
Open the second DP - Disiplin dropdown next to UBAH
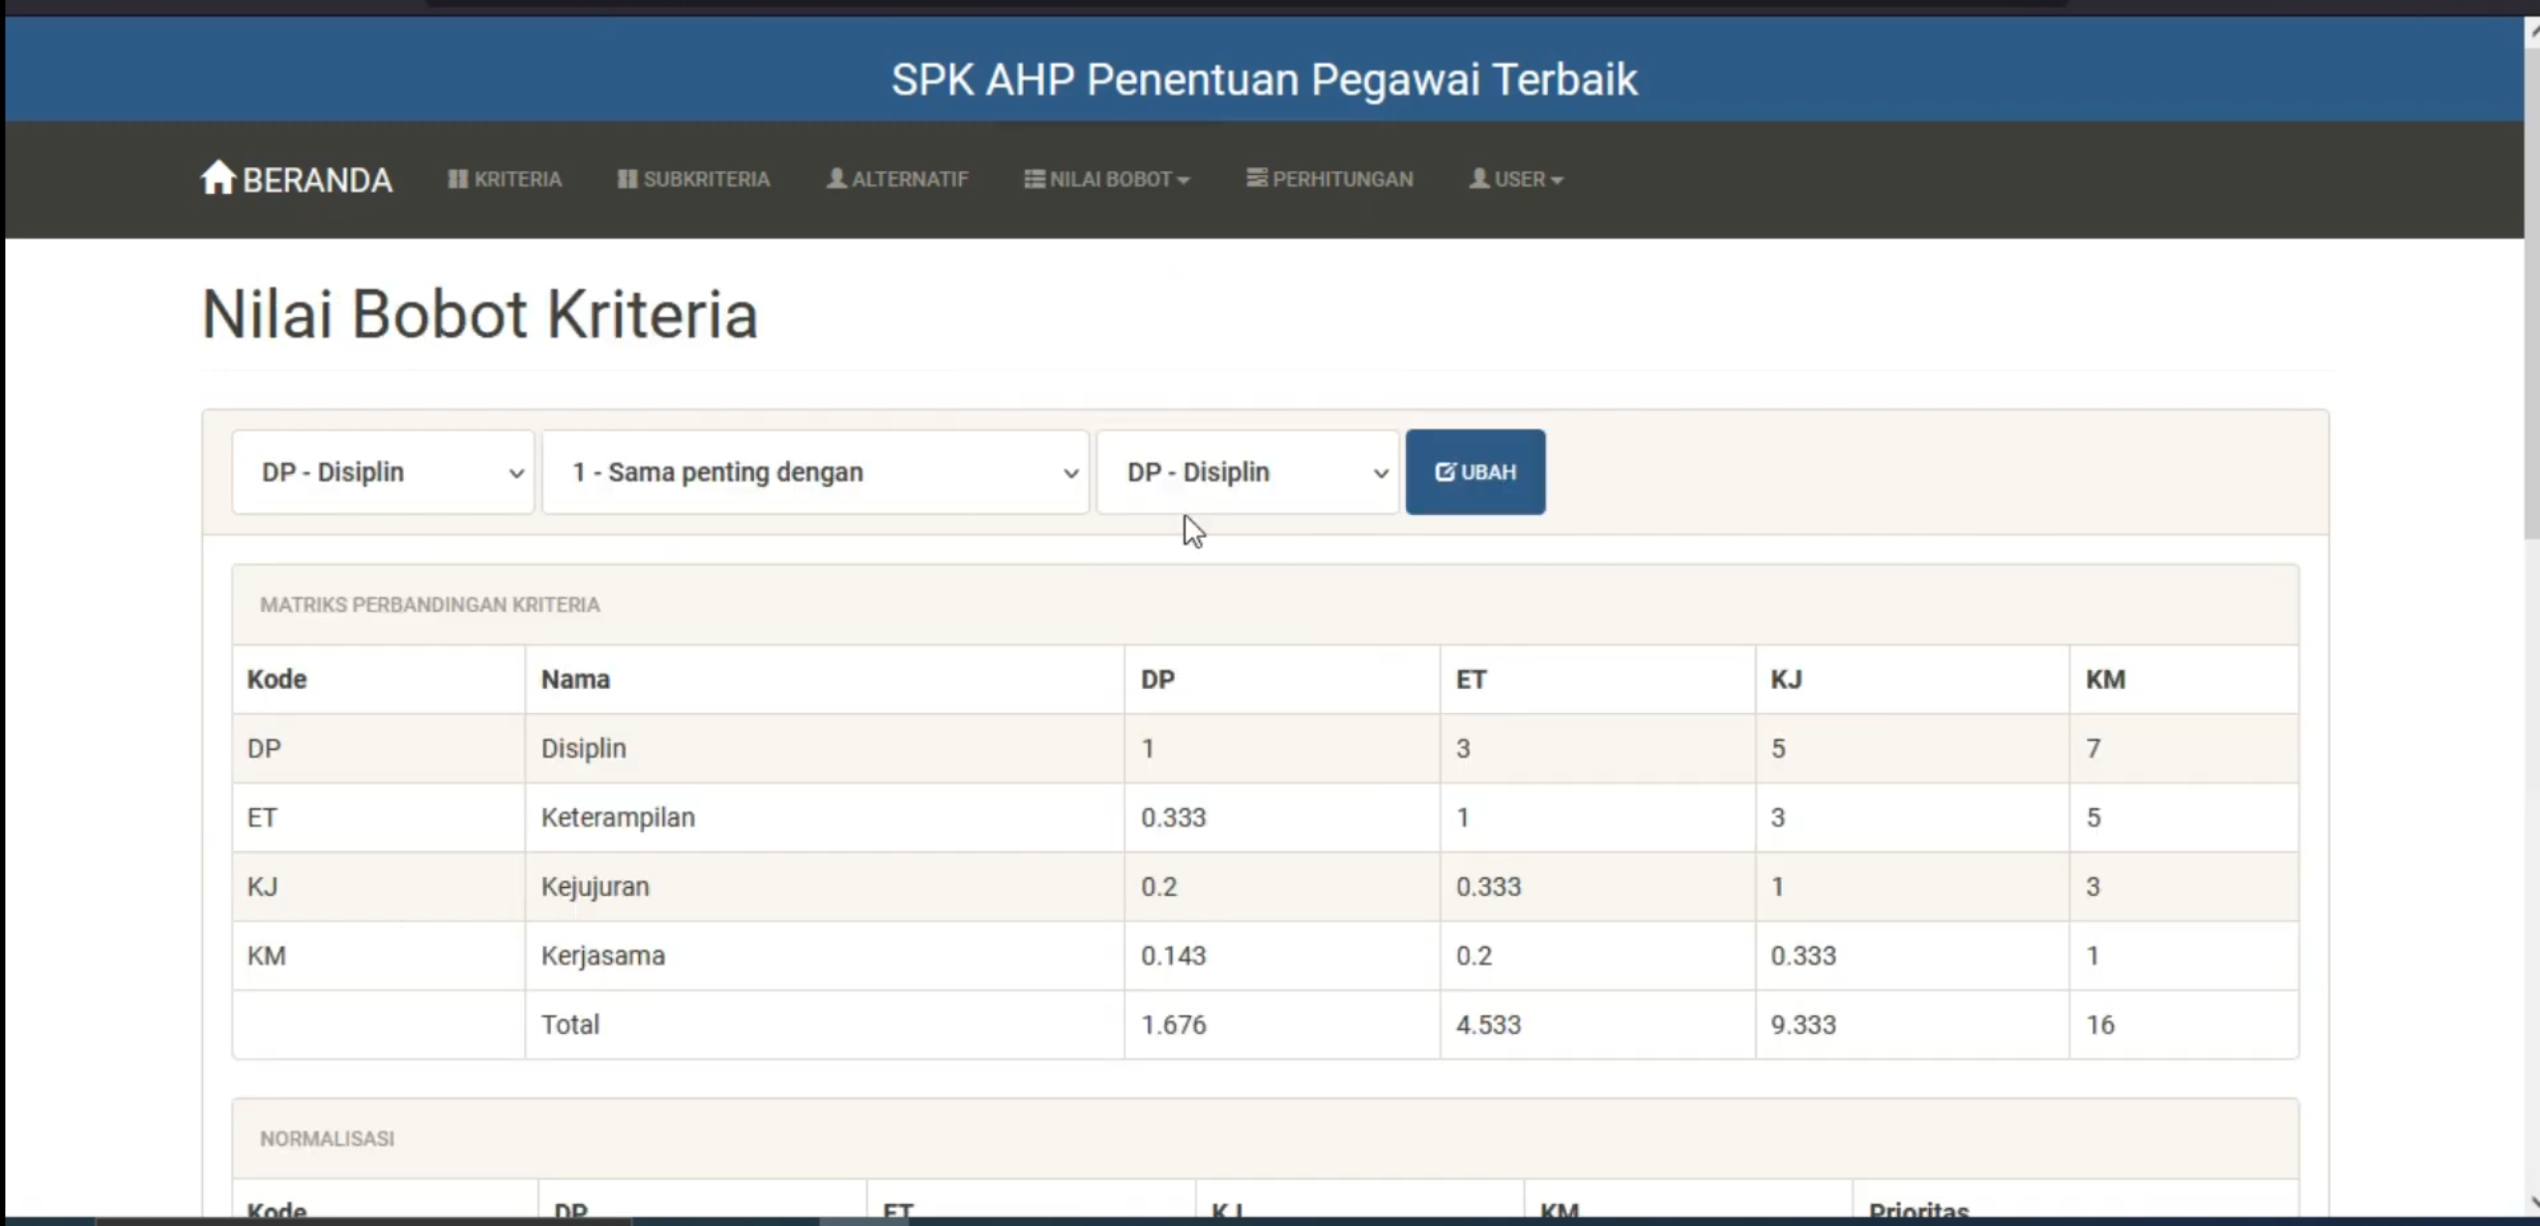click(1248, 472)
